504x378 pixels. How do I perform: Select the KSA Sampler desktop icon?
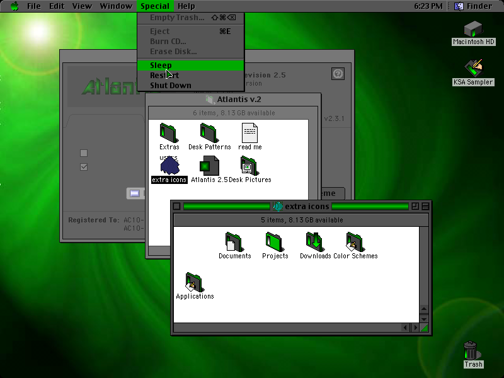pos(473,68)
